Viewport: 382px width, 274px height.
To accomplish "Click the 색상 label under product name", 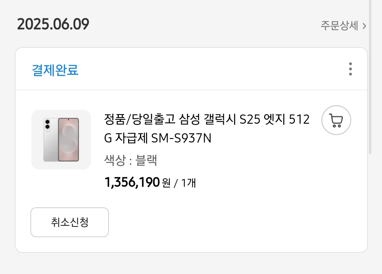I will pos(115,161).
